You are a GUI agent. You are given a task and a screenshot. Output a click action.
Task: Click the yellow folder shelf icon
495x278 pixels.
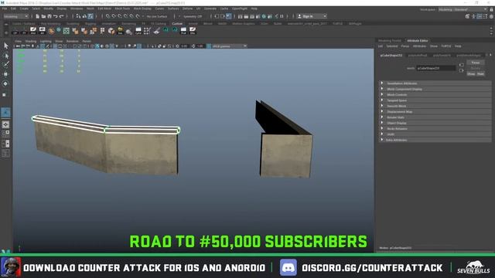pyautogui.click(x=121, y=31)
